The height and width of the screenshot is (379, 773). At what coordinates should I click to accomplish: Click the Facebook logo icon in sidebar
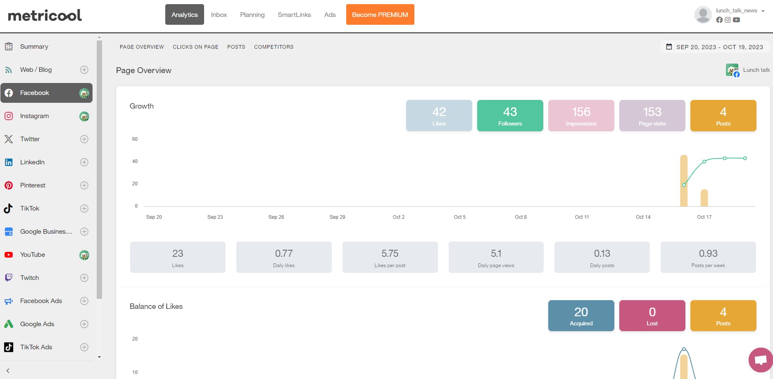tap(9, 93)
